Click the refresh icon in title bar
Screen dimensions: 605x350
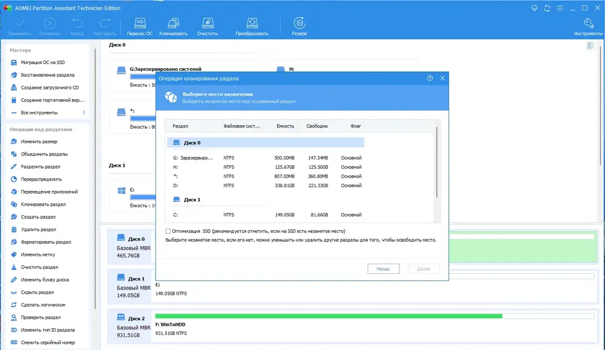point(547,8)
